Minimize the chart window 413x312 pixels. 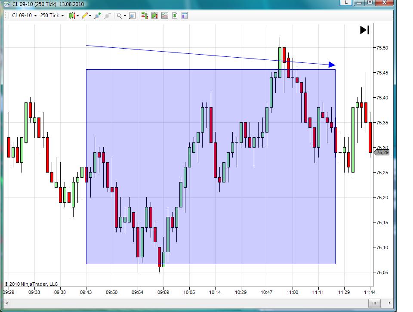pyautogui.click(x=359, y=3)
